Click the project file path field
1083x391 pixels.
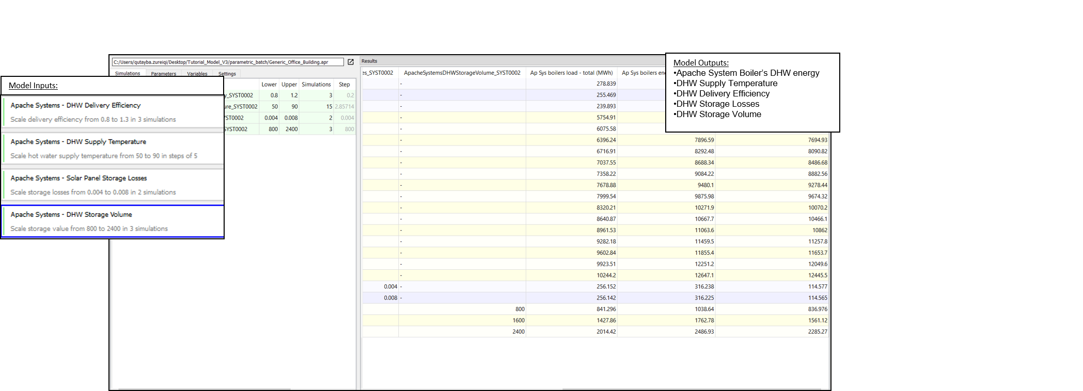(227, 62)
